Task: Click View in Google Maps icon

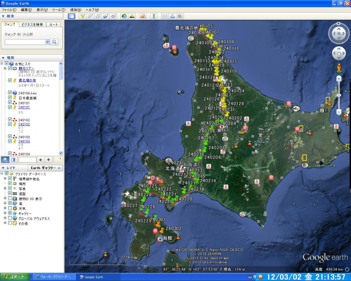Action: click(180, 16)
